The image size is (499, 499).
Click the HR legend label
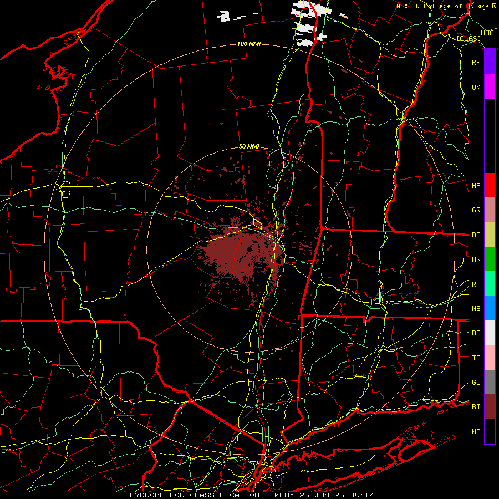[476, 259]
